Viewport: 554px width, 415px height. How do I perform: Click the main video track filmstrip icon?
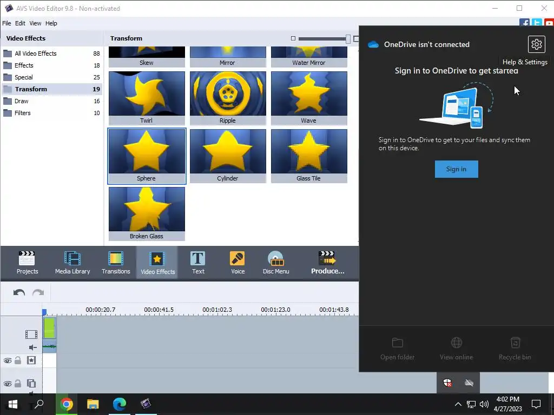(x=31, y=334)
